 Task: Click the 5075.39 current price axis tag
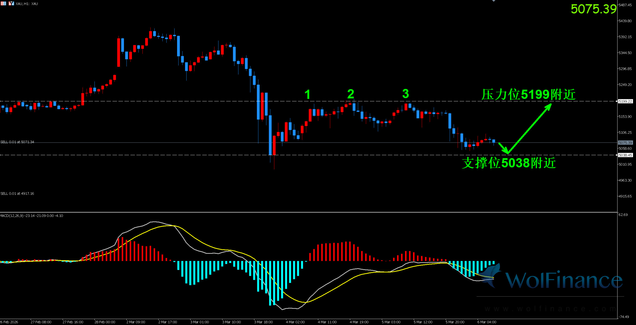click(x=625, y=143)
